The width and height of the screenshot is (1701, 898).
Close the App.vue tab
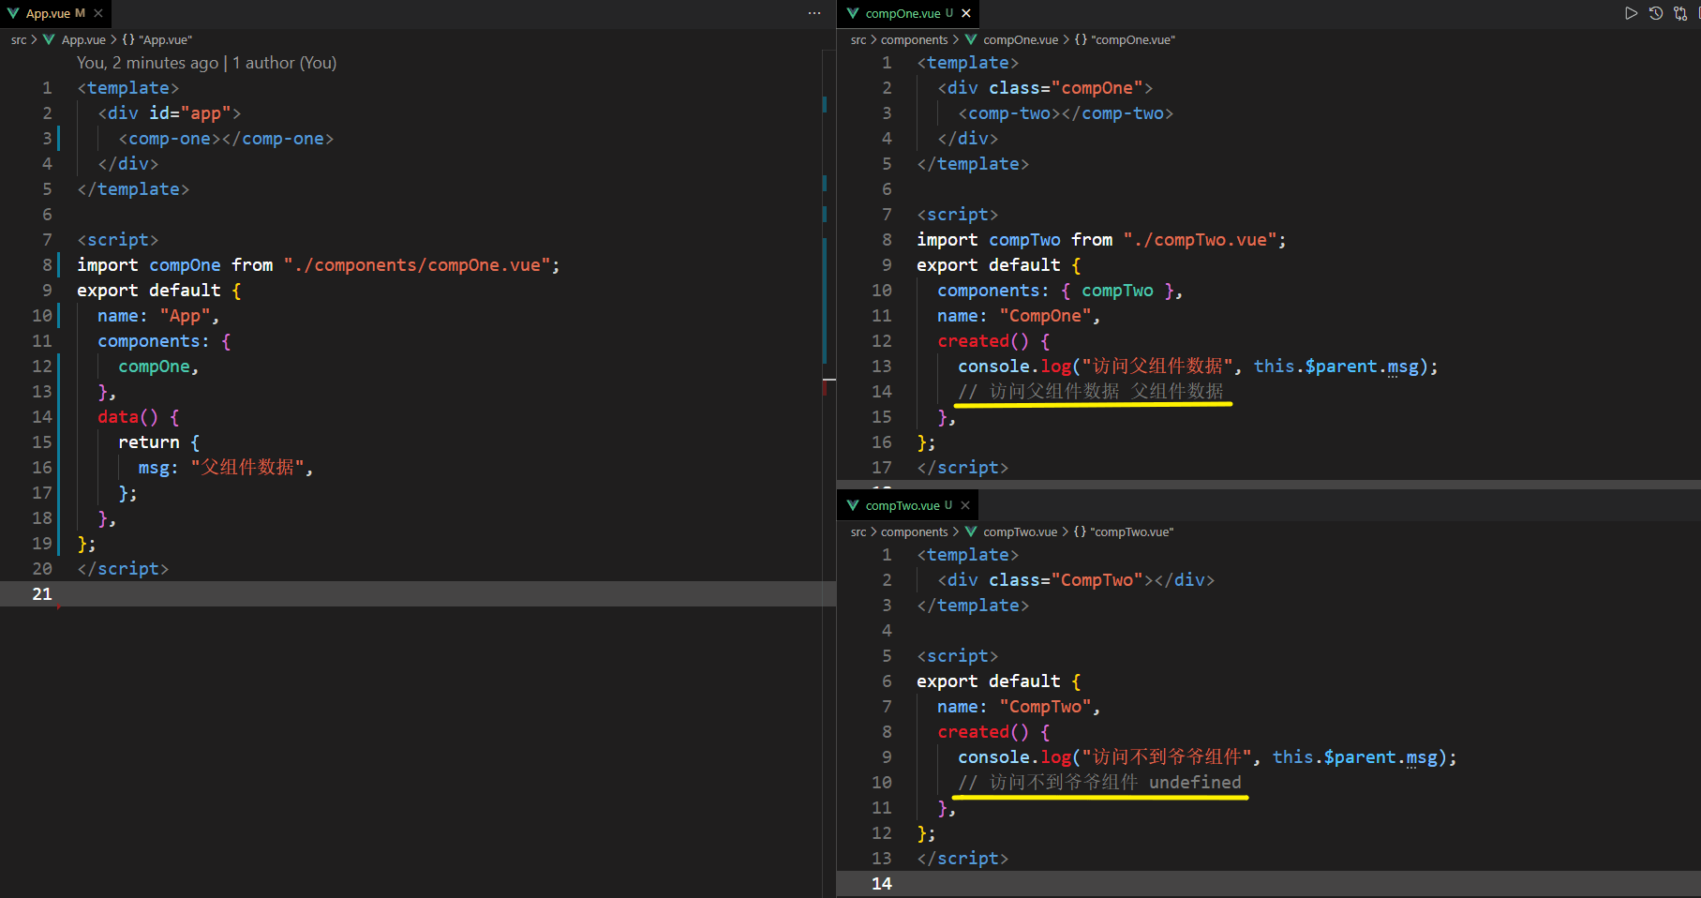coord(98,13)
